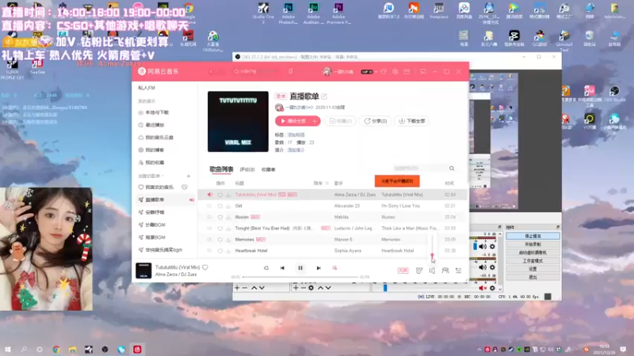Click the Play All red button

coord(293,121)
